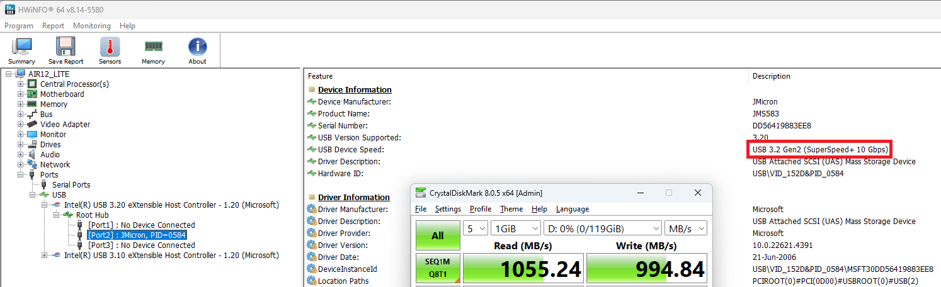941x287 pixels.
Task: Open the Monitoring menu in HWiNFO
Action: coord(92,26)
